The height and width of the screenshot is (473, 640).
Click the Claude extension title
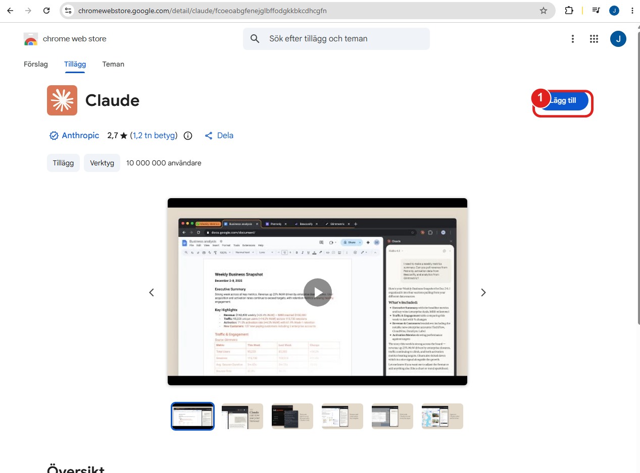pyautogui.click(x=112, y=100)
